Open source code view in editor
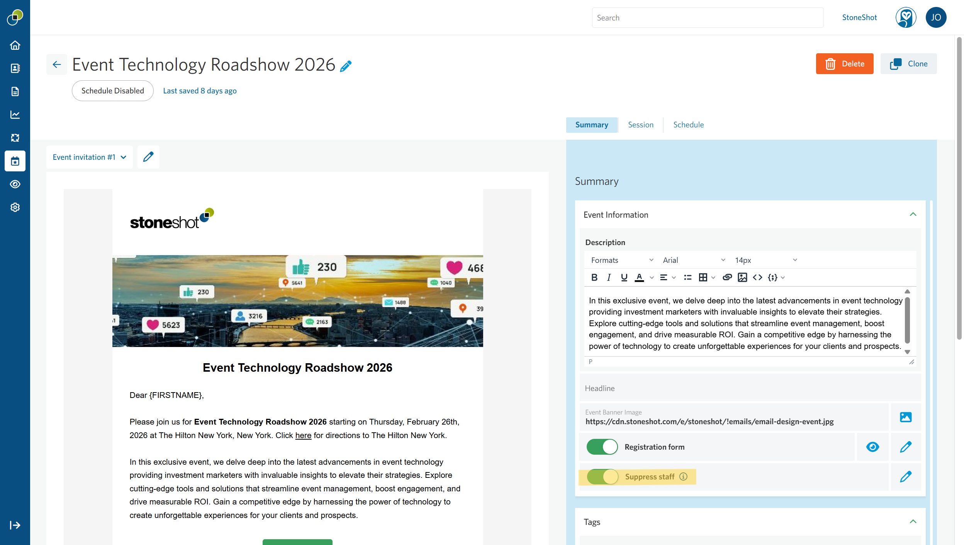Image resolution: width=964 pixels, height=545 pixels. coord(757,278)
